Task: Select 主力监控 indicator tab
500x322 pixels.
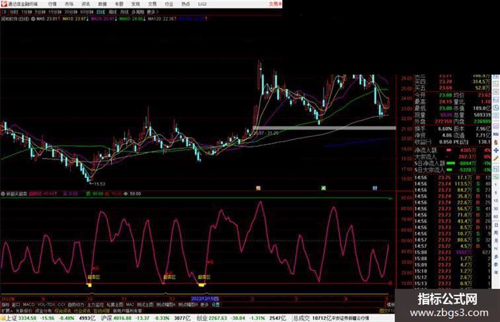Action: (95, 305)
